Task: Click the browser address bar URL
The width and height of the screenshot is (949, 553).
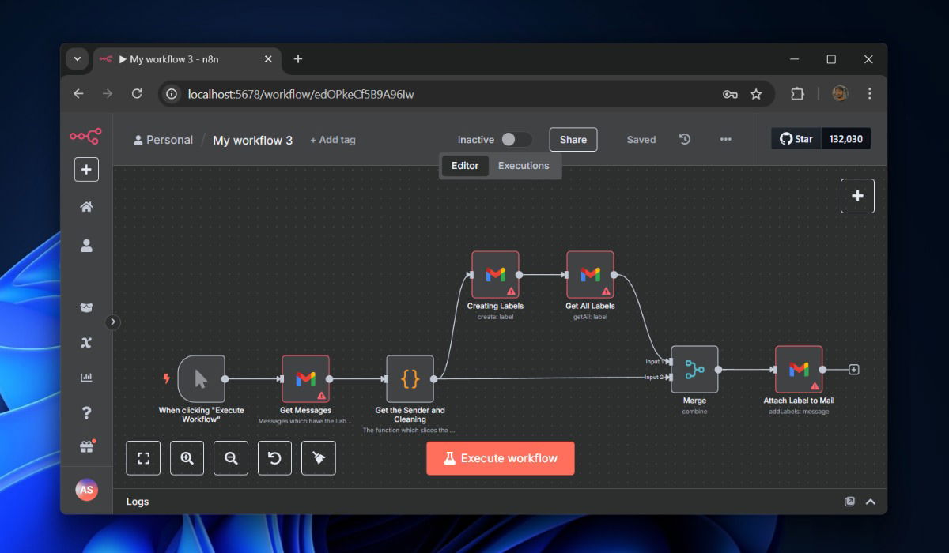Action: click(x=301, y=94)
